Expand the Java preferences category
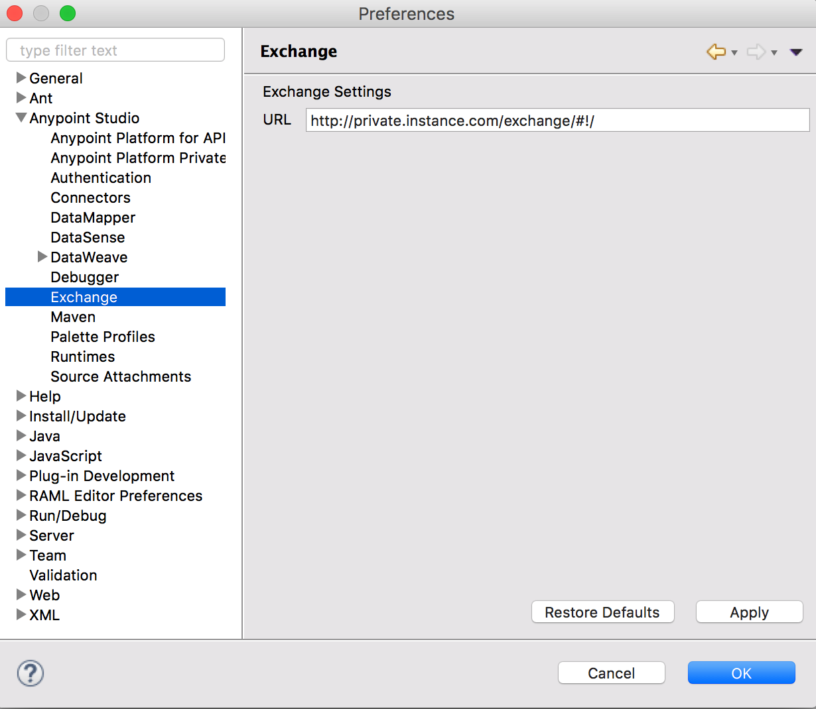This screenshot has height=709, width=816. point(20,436)
